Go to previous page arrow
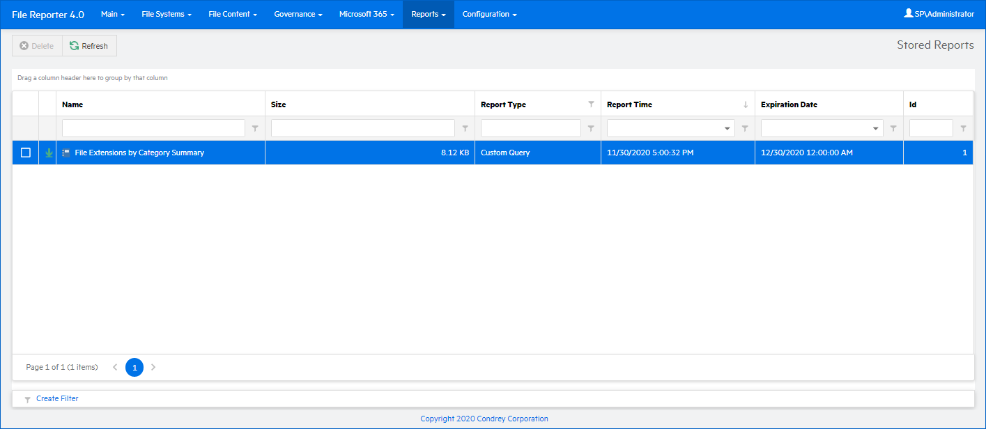Viewport: 986px width, 429px height. coord(115,367)
